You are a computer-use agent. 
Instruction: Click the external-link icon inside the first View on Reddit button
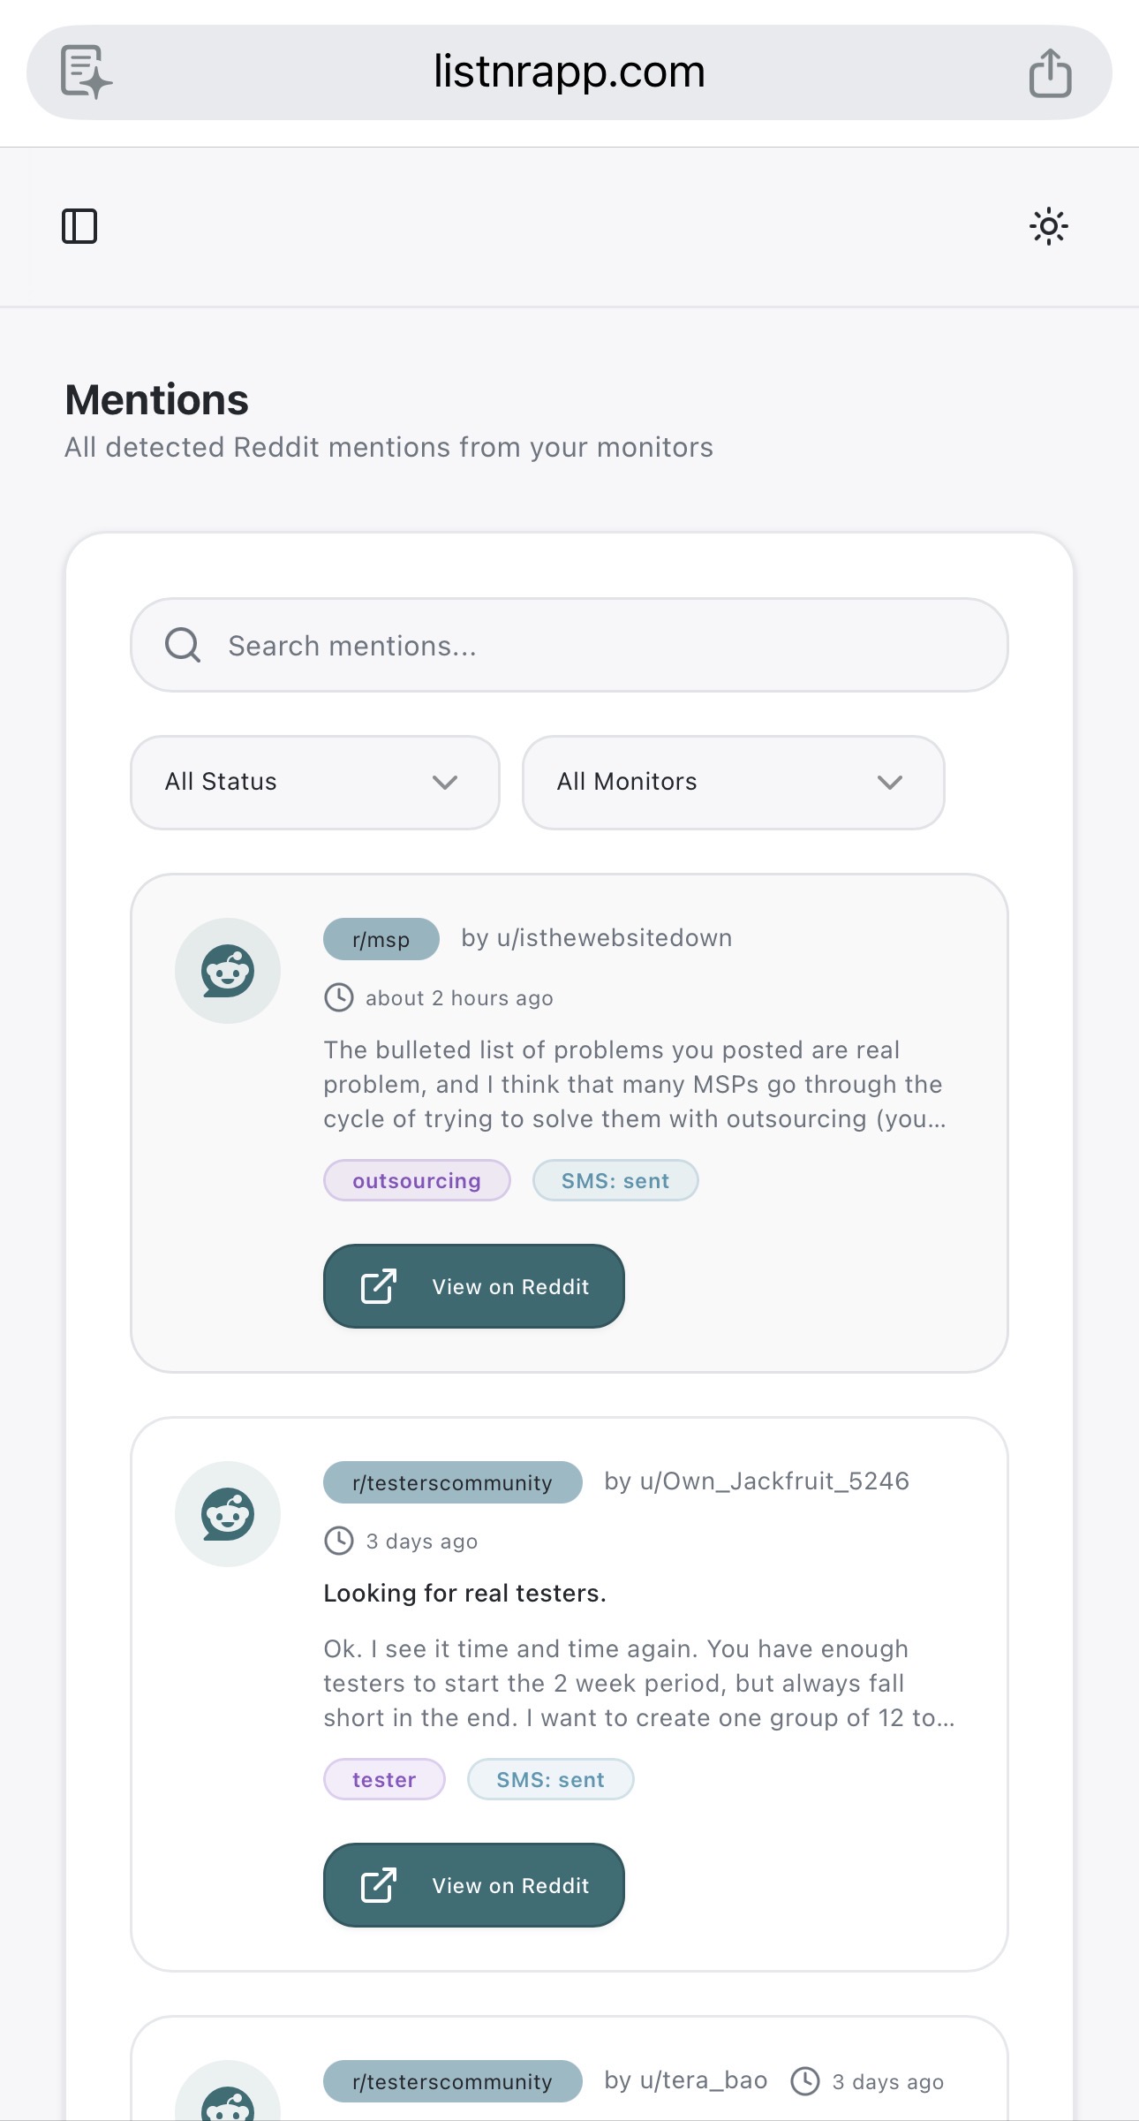(x=378, y=1287)
